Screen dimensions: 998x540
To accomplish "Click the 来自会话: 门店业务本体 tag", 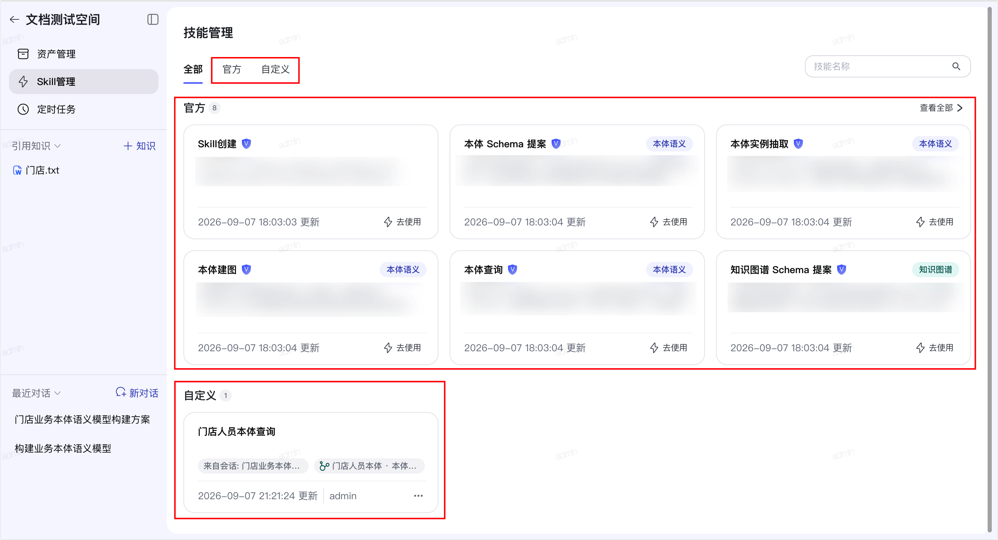I will tap(253, 466).
